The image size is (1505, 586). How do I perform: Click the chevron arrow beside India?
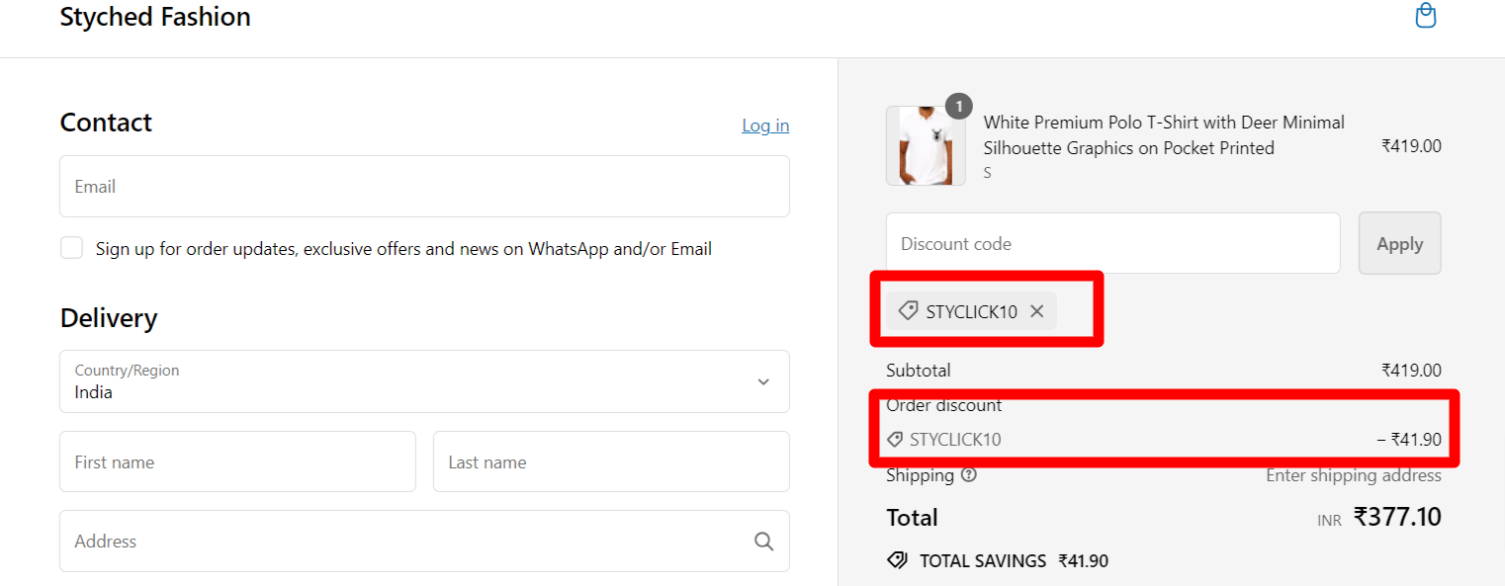(762, 382)
